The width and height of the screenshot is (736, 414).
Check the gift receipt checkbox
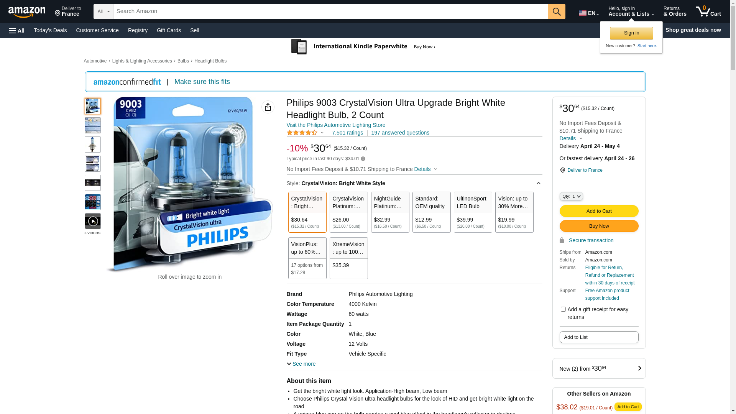[x=563, y=309]
